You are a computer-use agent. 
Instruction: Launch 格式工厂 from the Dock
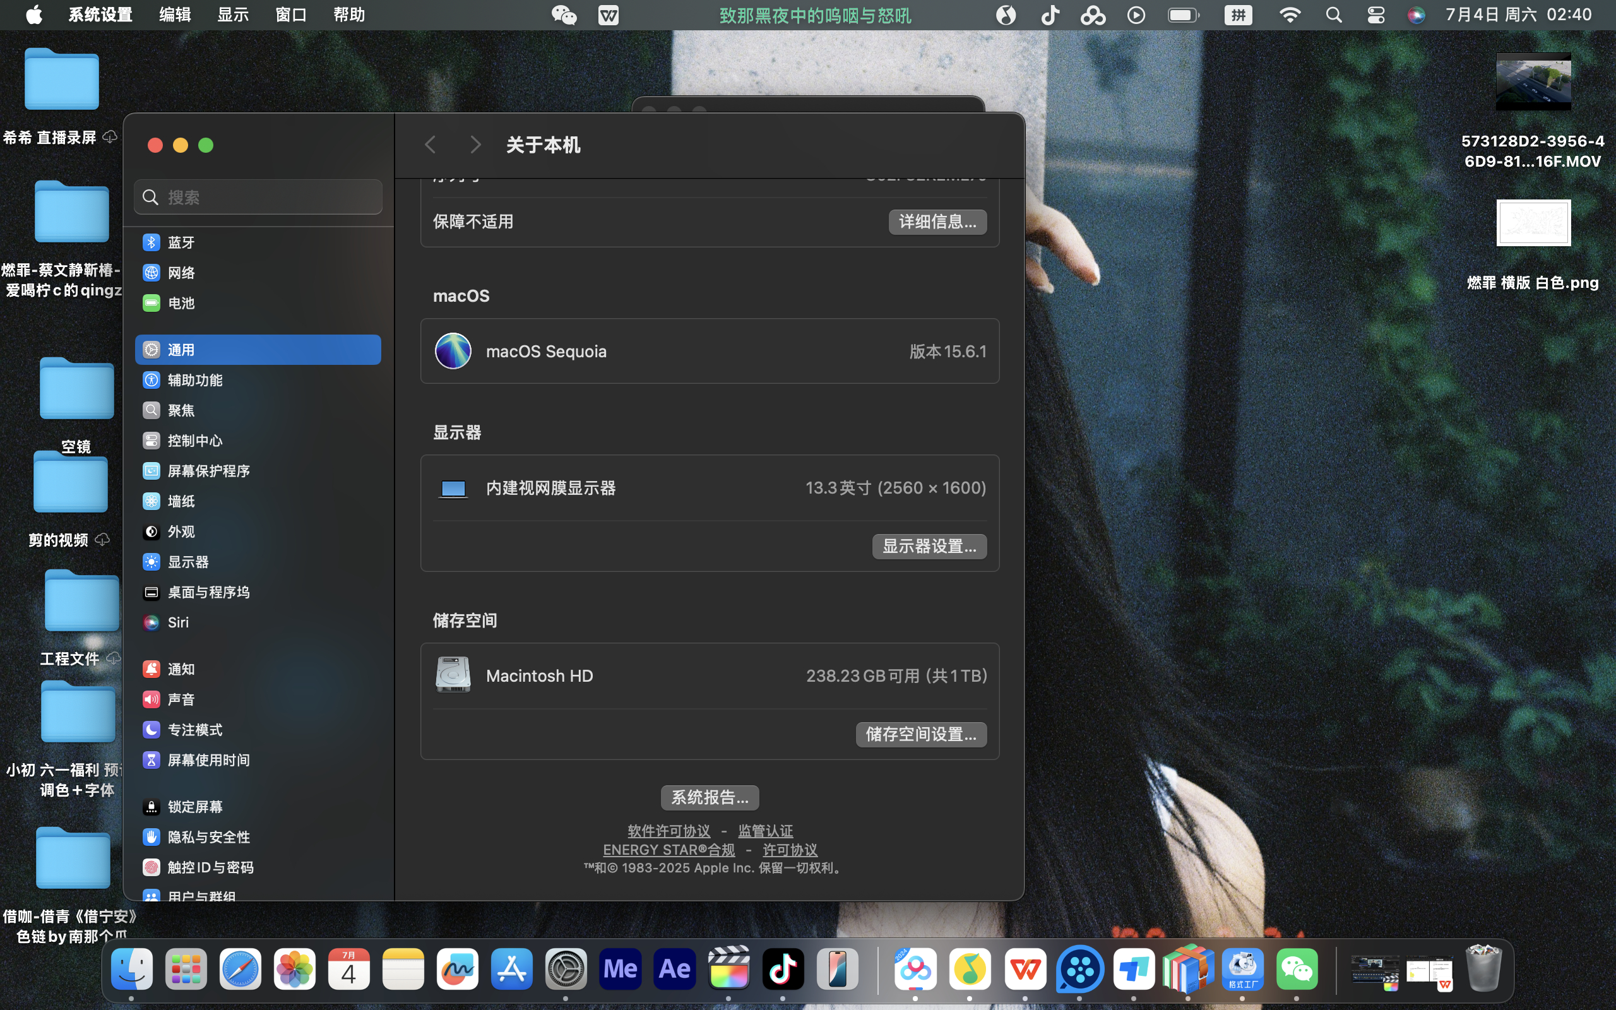click(1242, 968)
